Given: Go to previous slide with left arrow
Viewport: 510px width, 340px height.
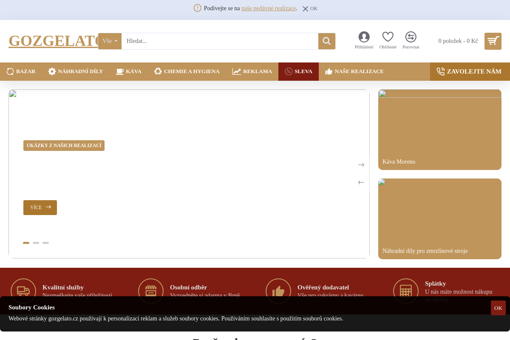Looking at the screenshot, I should coord(361,182).
